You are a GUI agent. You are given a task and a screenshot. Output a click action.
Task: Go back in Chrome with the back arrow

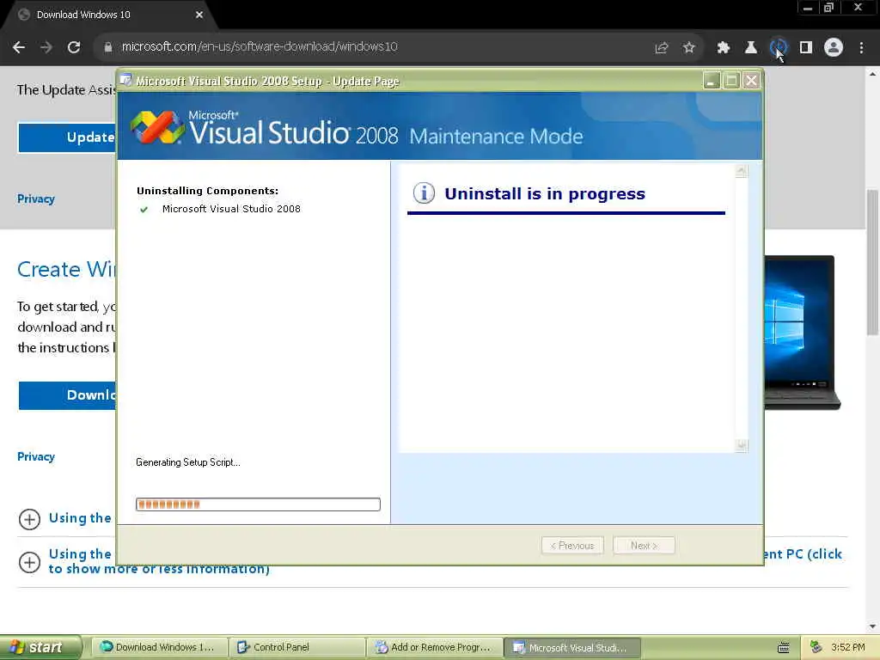coord(19,47)
